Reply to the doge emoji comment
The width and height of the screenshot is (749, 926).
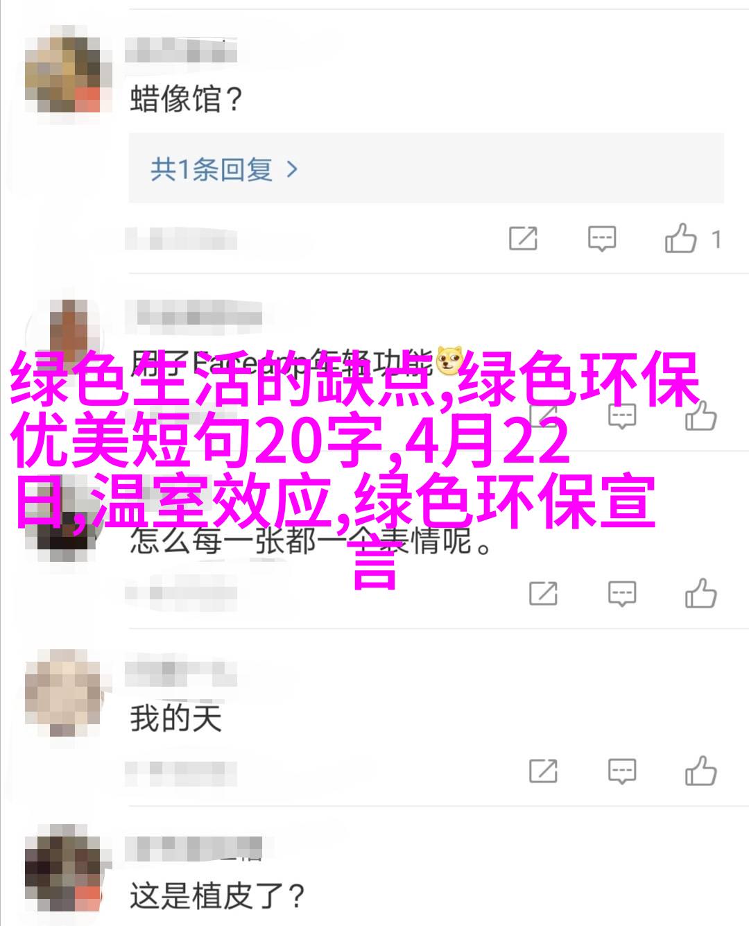point(622,416)
